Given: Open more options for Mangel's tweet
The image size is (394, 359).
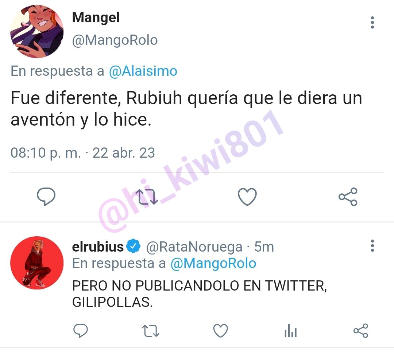Looking at the screenshot, I should (372, 23).
